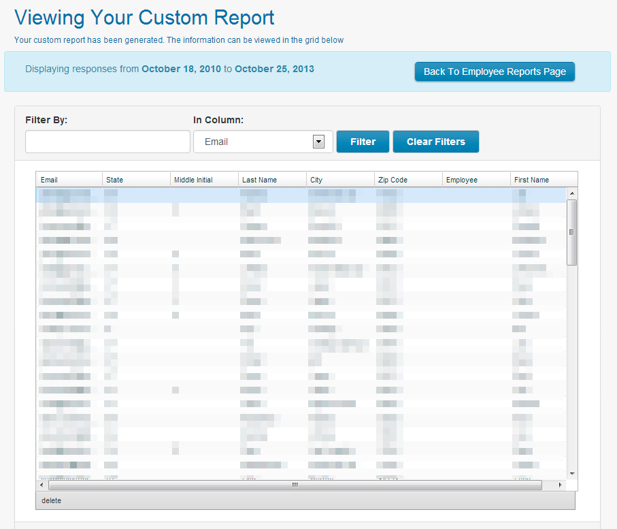Sort the grid by State column
617x529 pixels.
click(x=135, y=179)
